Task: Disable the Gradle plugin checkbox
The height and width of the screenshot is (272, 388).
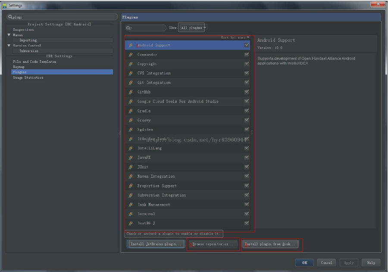Action: click(247, 111)
